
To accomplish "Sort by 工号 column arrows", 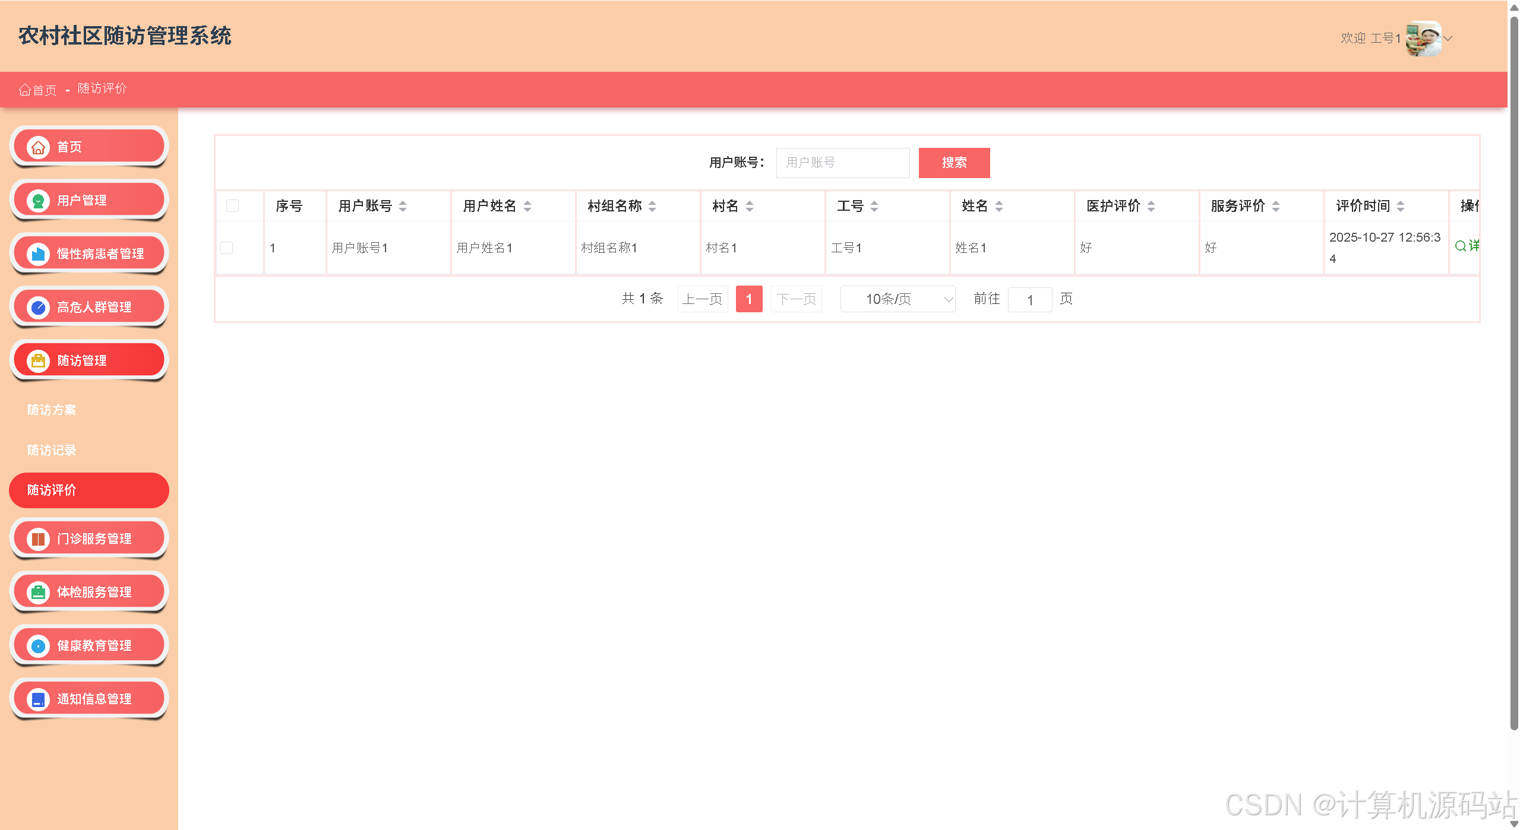I will [874, 206].
